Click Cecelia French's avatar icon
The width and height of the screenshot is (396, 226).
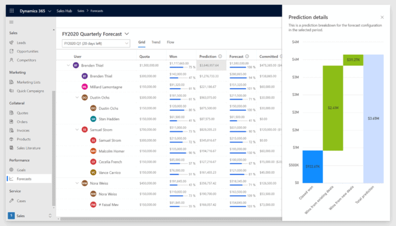pos(93,162)
